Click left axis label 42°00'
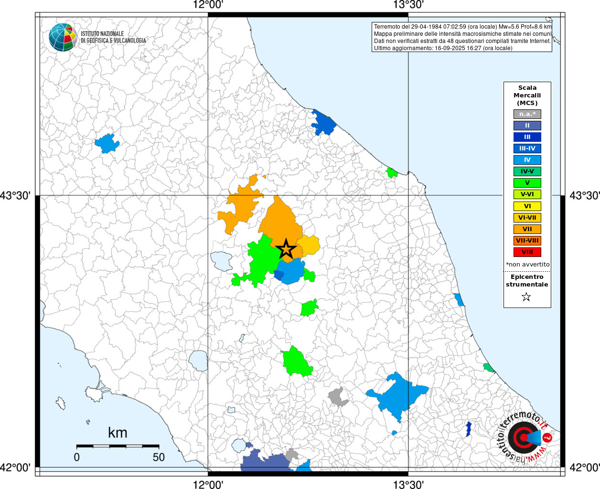 click(15, 468)
